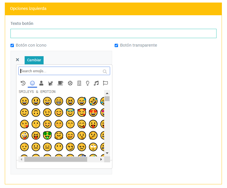The image size is (227, 188).
Task: Open the recent emojis category
Action: [x=23, y=83]
